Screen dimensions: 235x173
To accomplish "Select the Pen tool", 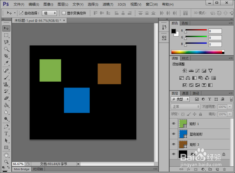I will (x=6, y=127).
